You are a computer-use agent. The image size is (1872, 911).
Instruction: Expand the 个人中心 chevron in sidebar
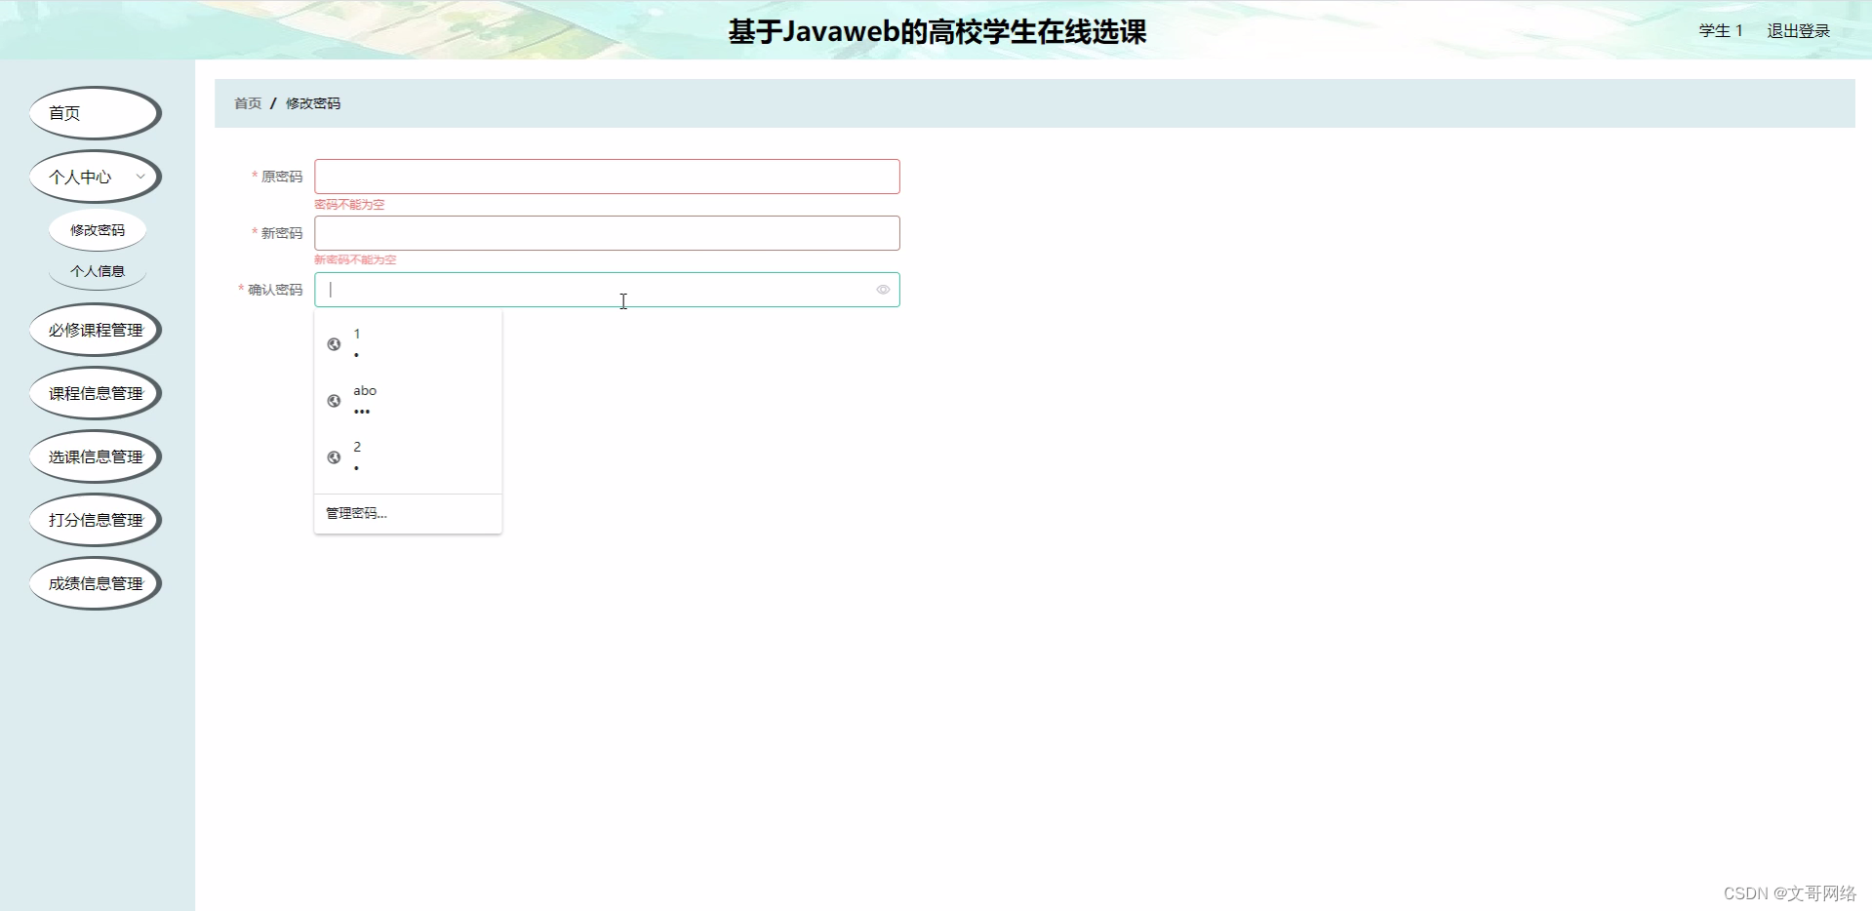[x=140, y=177]
